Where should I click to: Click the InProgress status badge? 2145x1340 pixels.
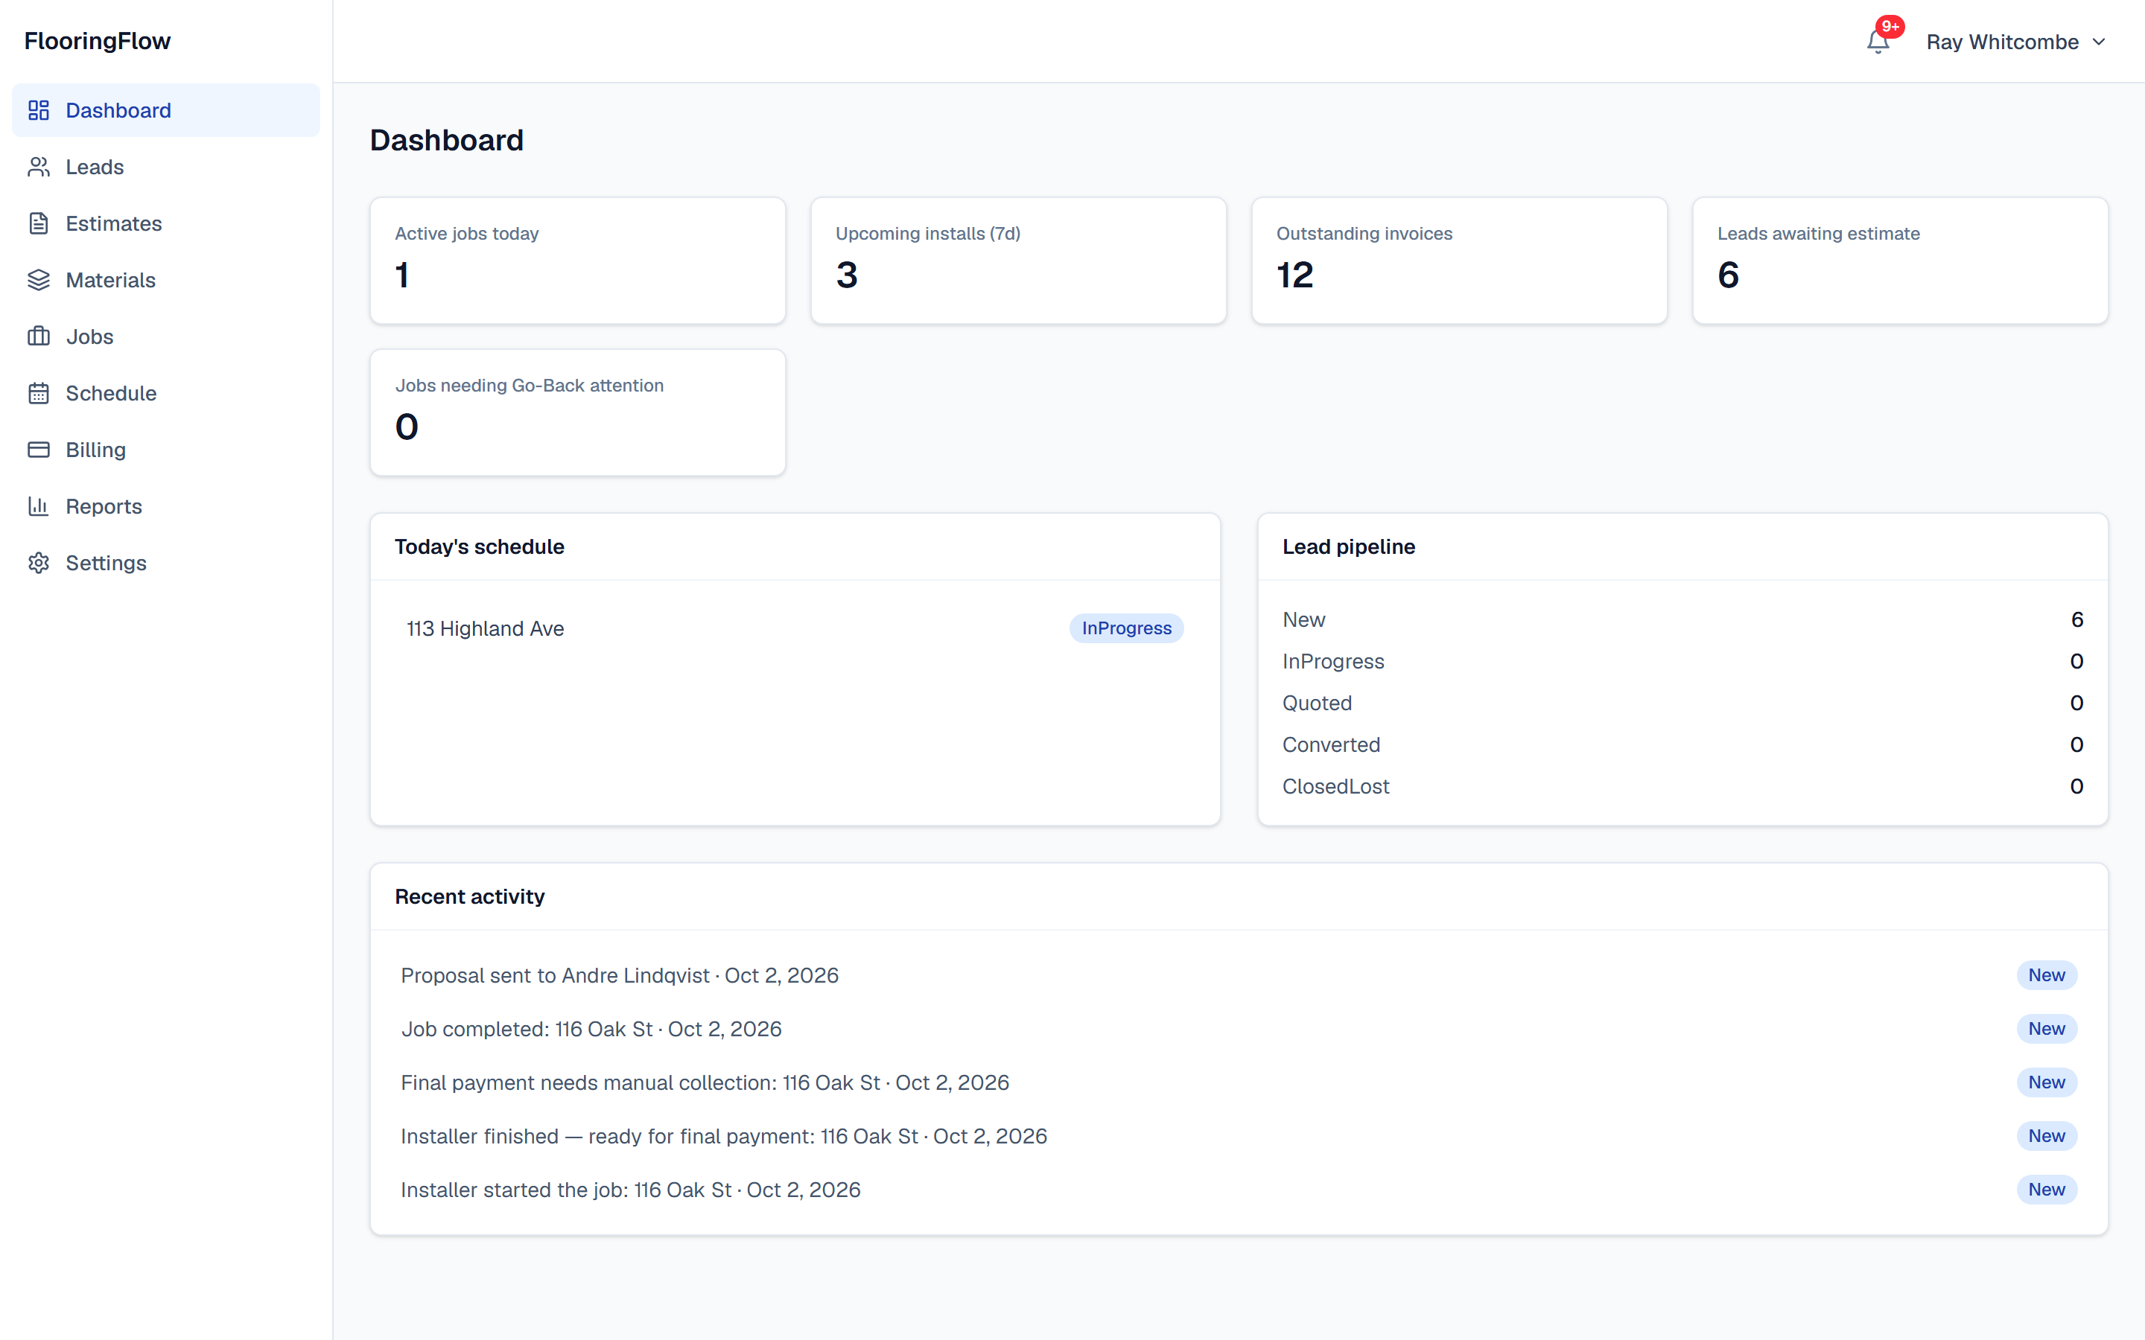[1127, 628]
